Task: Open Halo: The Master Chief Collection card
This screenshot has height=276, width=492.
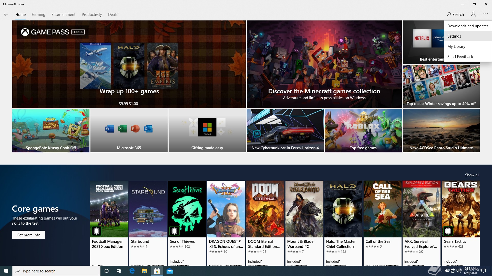Action: [x=343, y=223]
